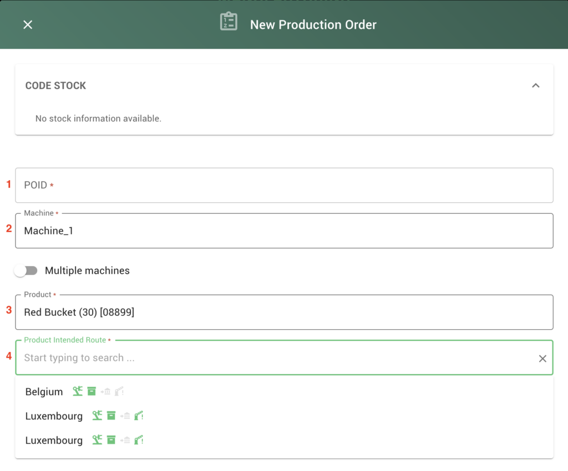
Task: Collapse the Code Stock panel chevron
Action: (535, 85)
